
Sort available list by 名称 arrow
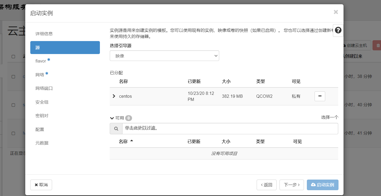132,141
